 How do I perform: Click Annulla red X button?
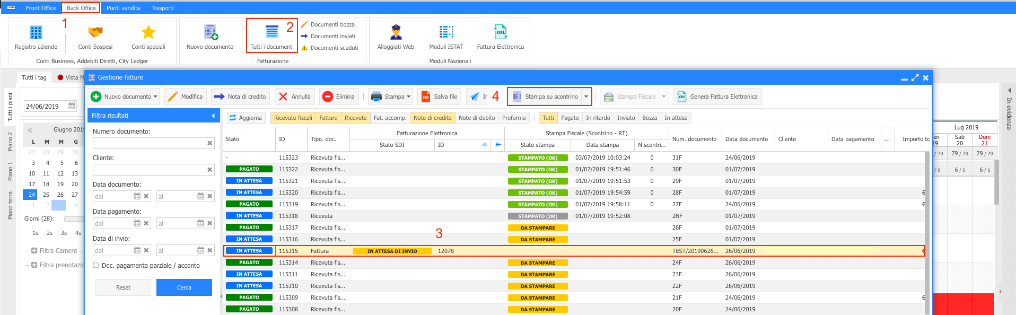click(x=295, y=97)
